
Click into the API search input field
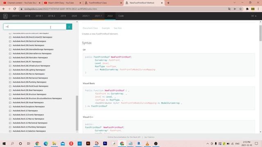35,27
